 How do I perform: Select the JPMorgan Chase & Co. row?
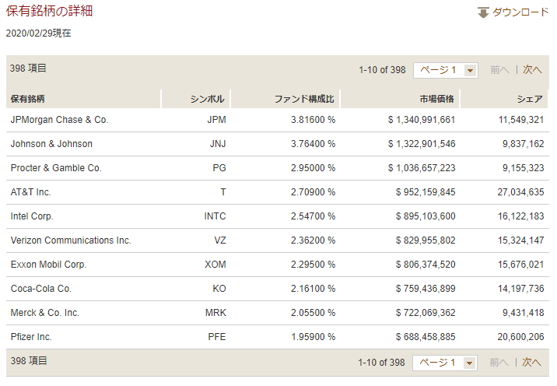(x=278, y=120)
